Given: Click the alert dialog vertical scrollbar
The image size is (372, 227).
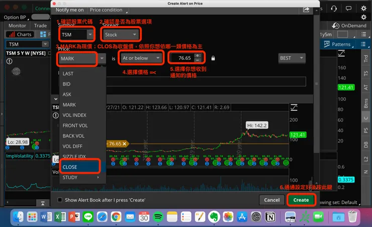Looking at the screenshot, I should point(316,84).
